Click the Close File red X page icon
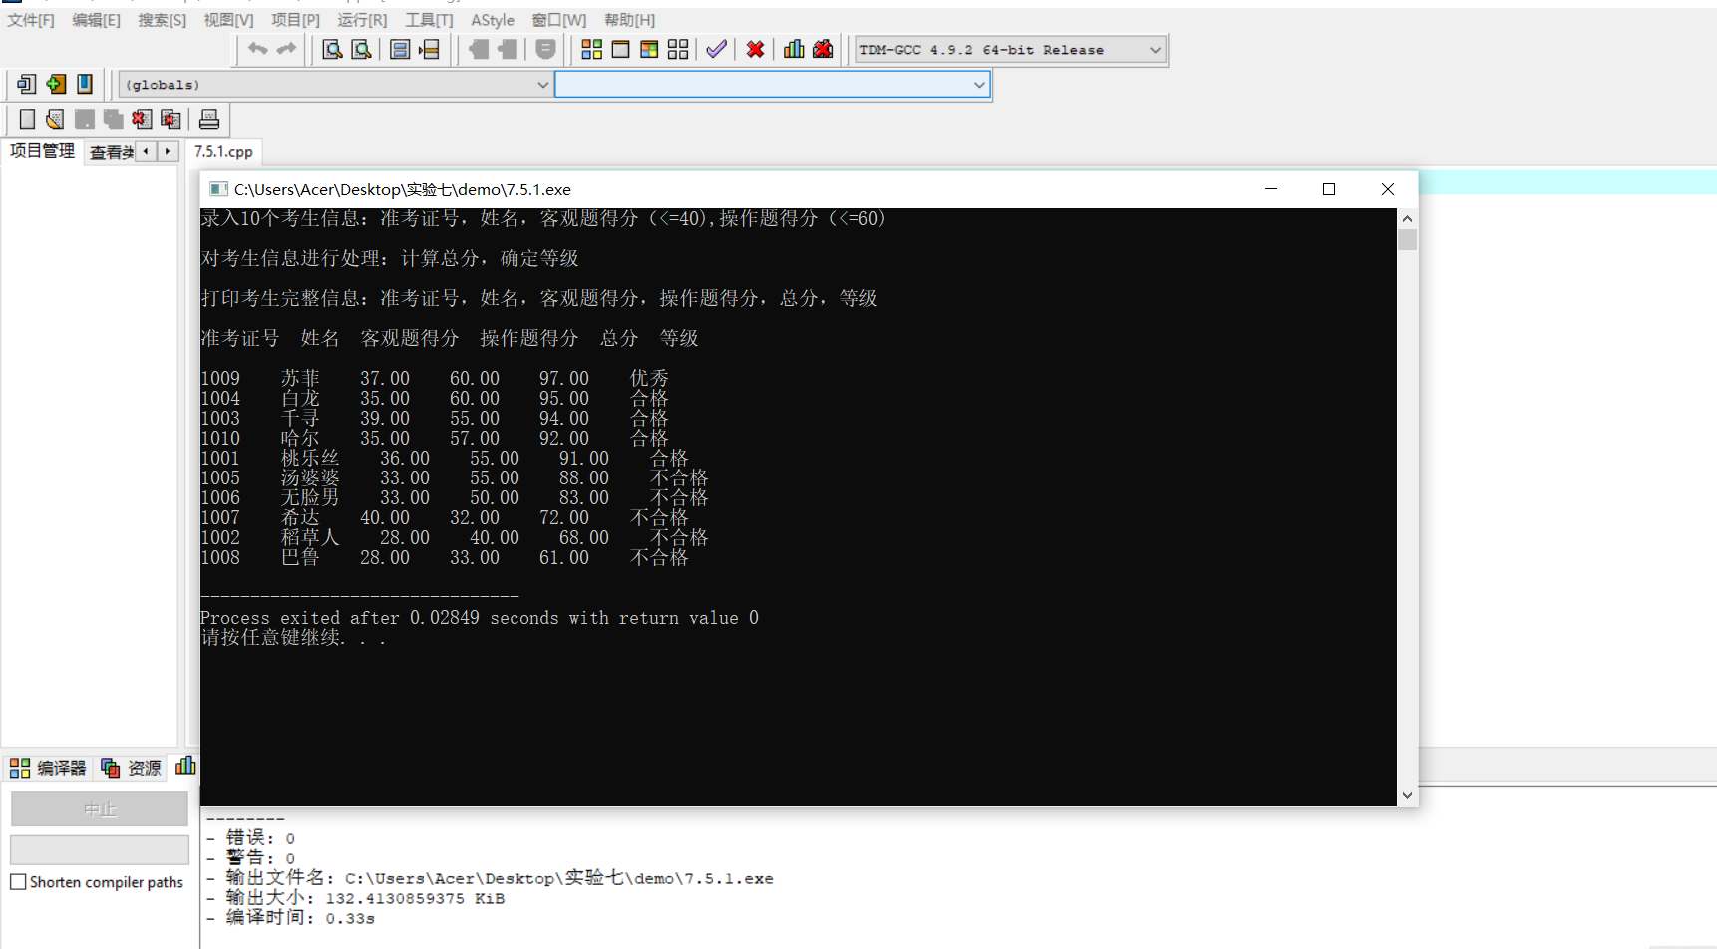 142,119
